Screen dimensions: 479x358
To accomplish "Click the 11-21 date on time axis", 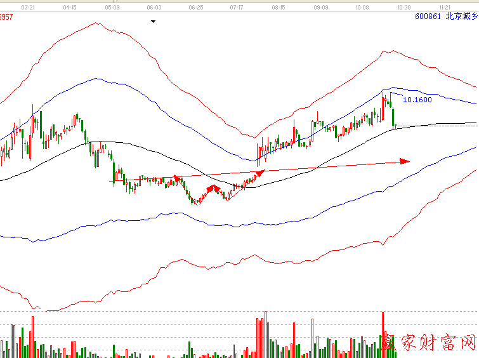I will point(446,7).
